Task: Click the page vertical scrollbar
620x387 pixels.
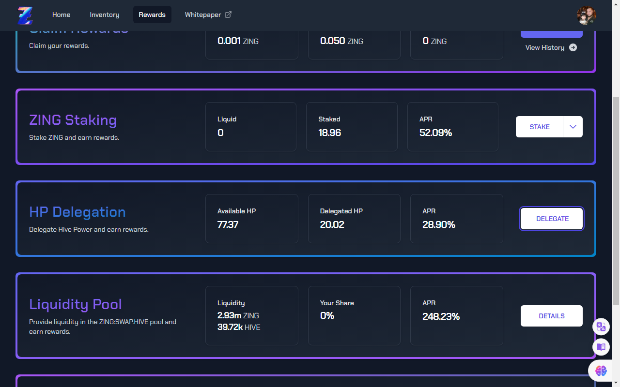Action: (x=616, y=201)
